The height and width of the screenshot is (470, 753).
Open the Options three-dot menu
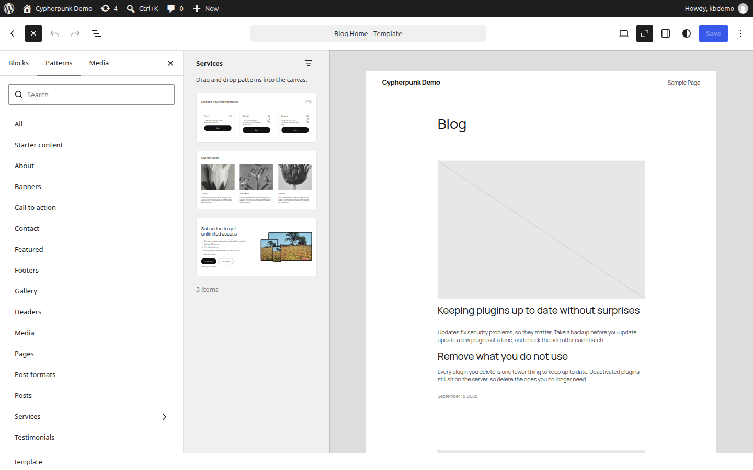click(740, 33)
